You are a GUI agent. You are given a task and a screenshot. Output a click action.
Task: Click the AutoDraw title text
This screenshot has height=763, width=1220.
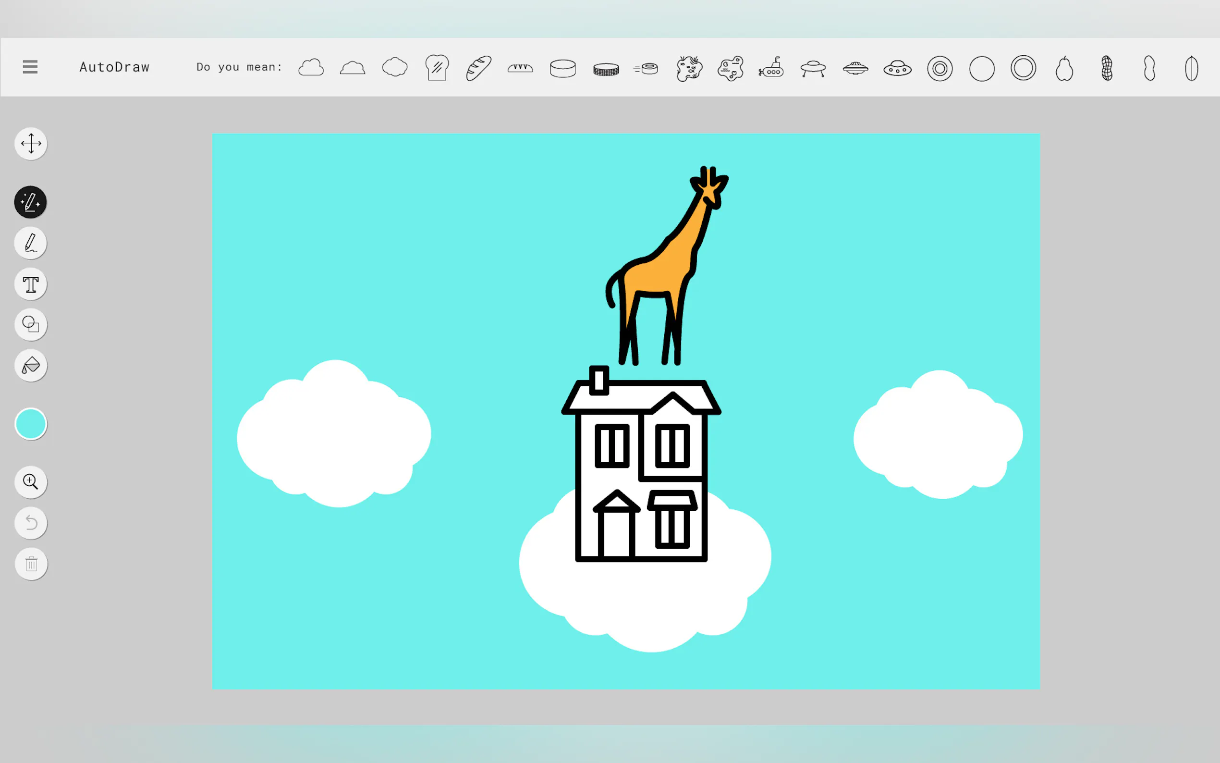tap(114, 67)
